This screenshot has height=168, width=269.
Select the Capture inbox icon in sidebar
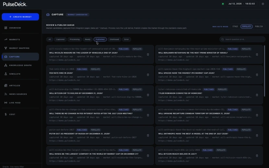pyautogui.click(x=6, y=57)
